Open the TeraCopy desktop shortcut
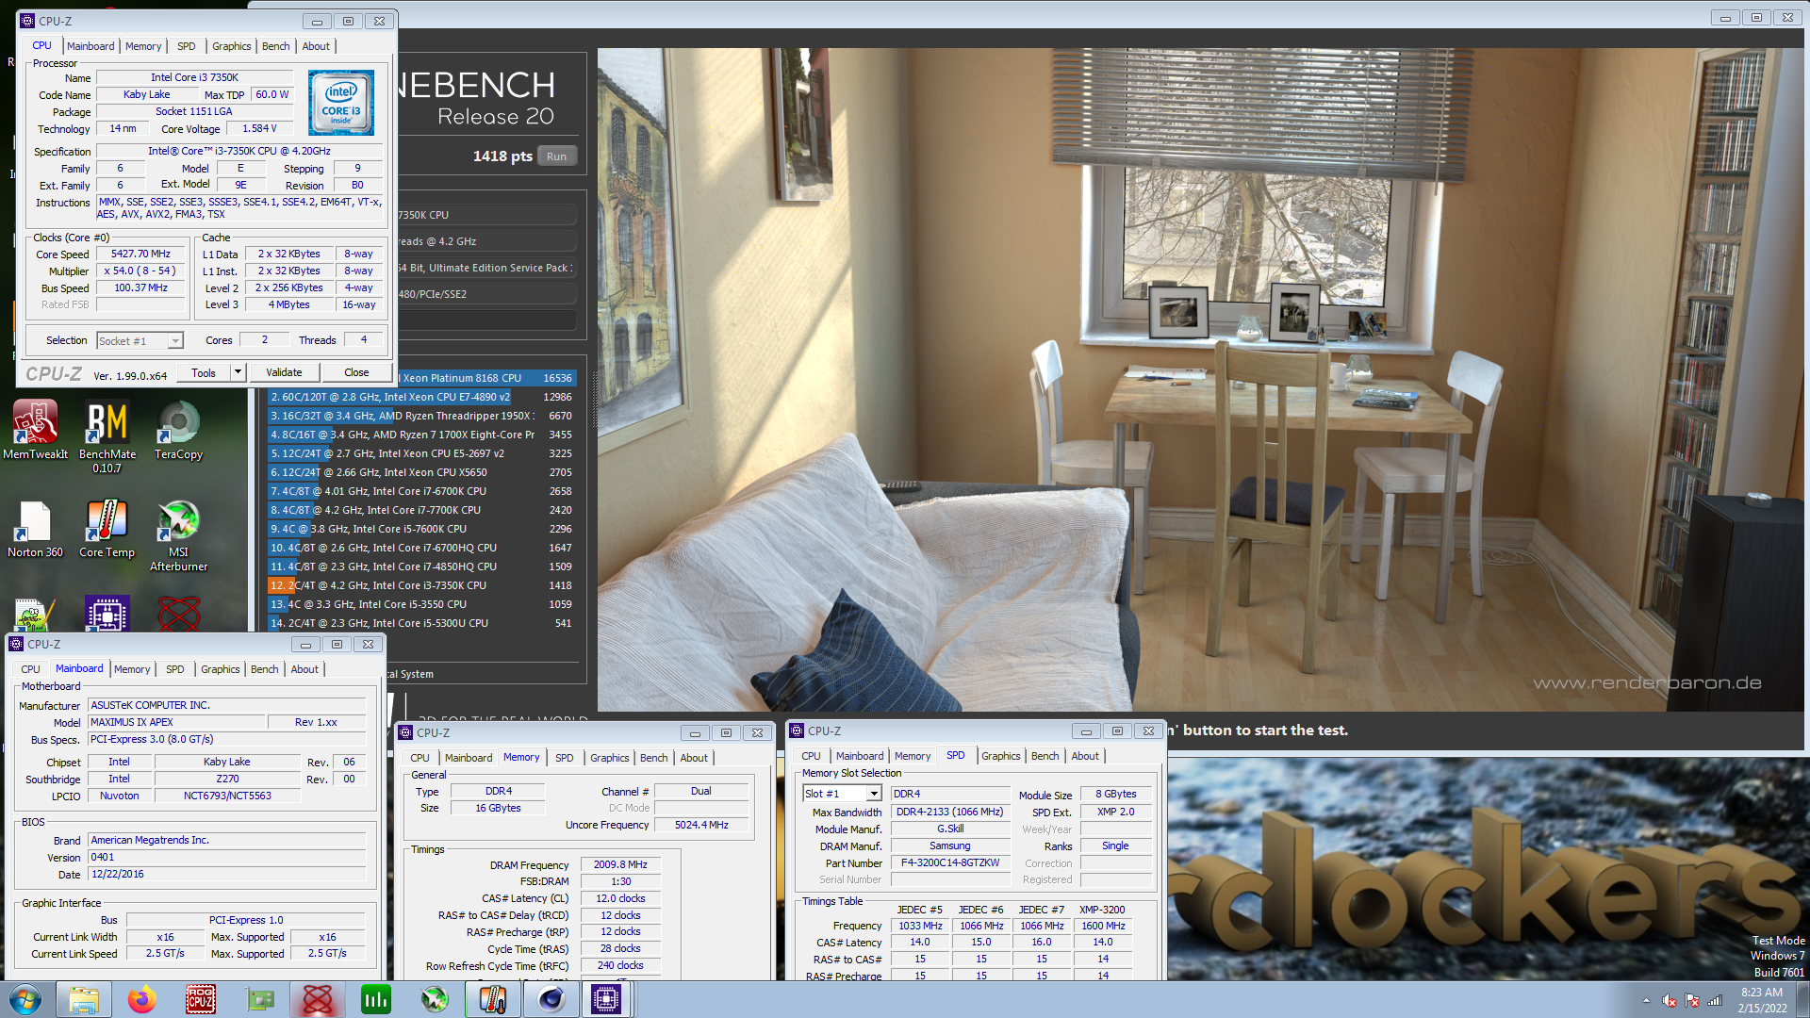 point(178,430)
